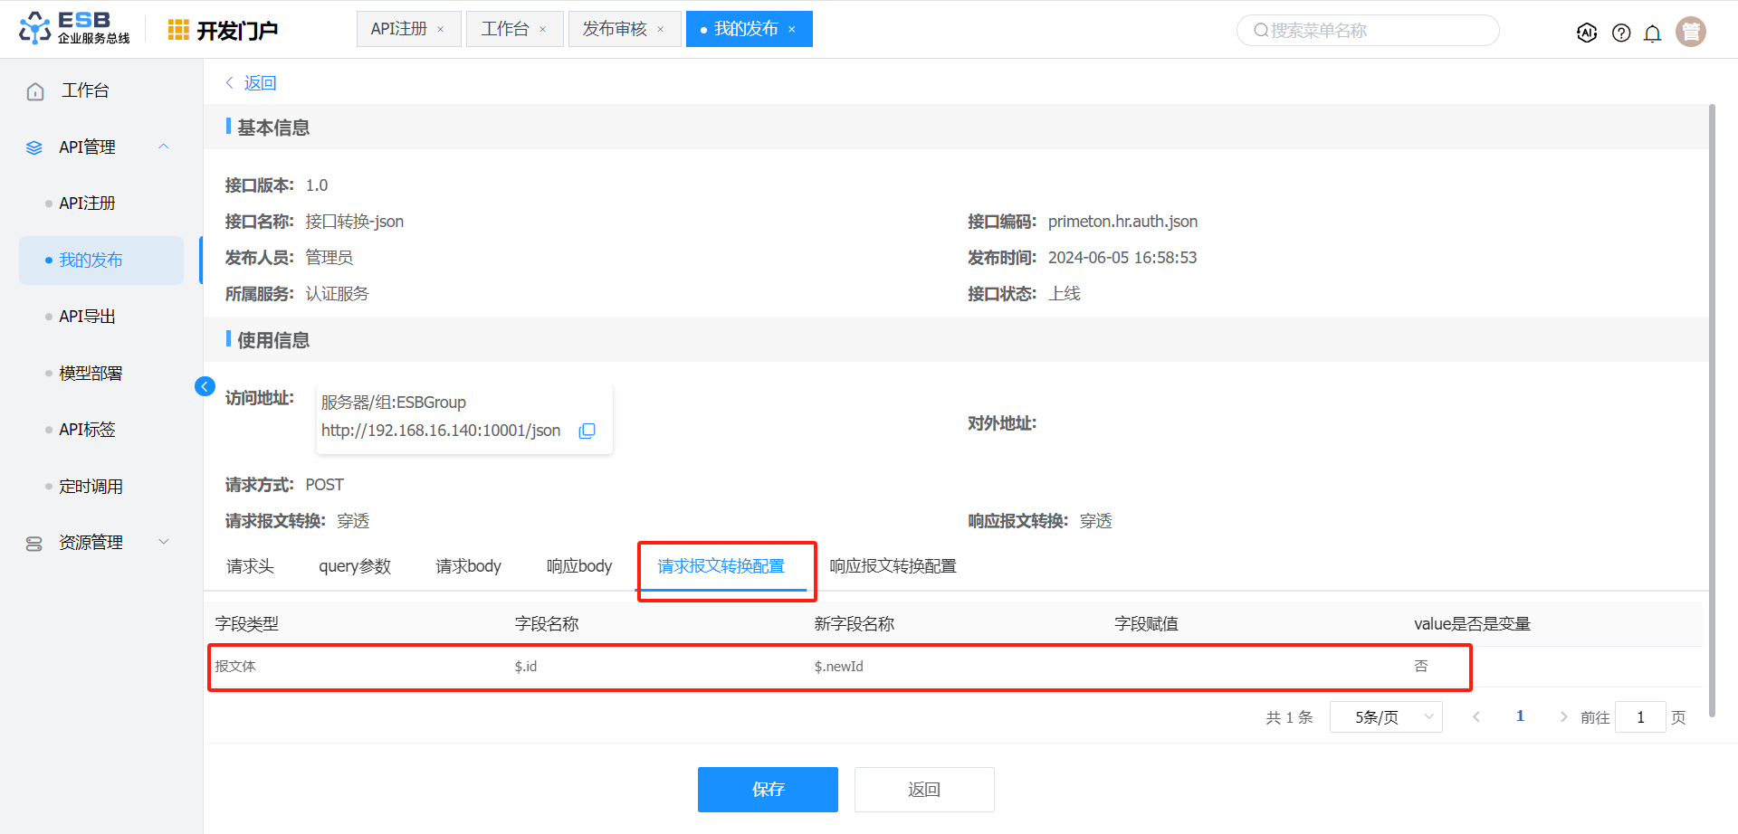
Task: Copy the access URL with copy icon
Action: click(587, 431)
